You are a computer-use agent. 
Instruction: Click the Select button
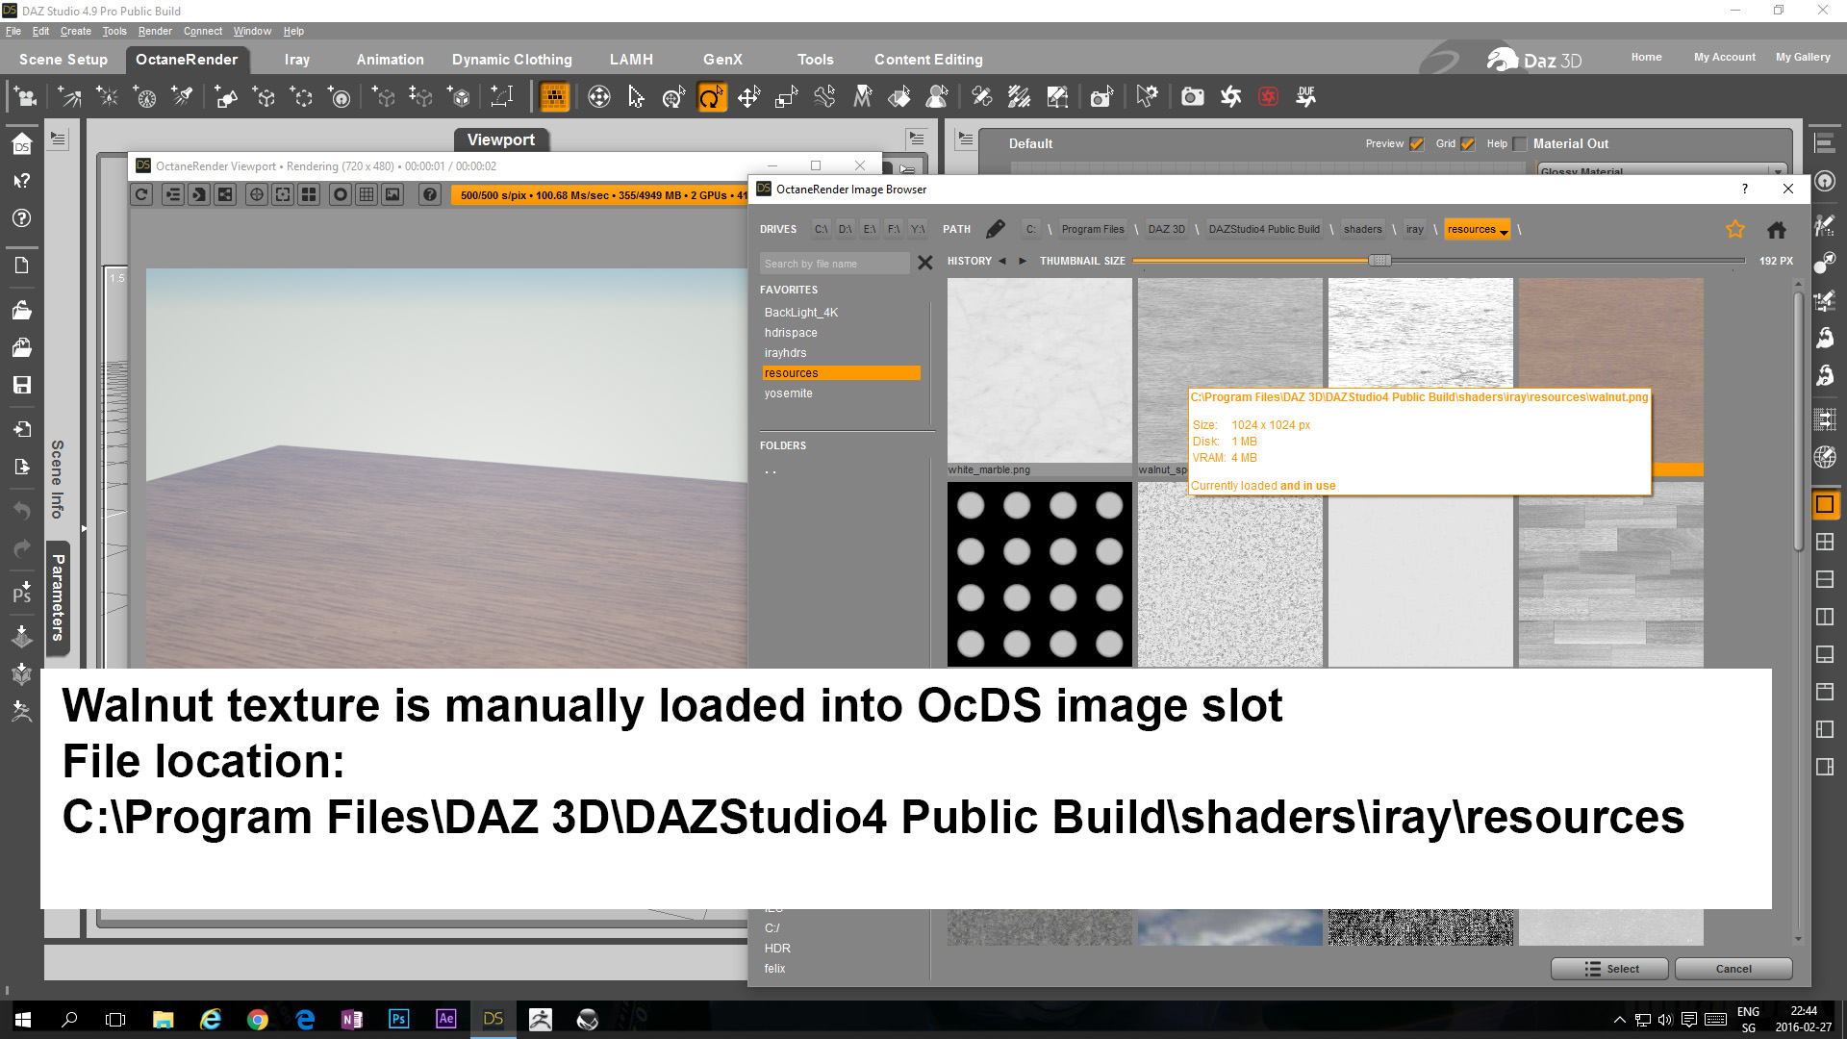(1609, 969)
